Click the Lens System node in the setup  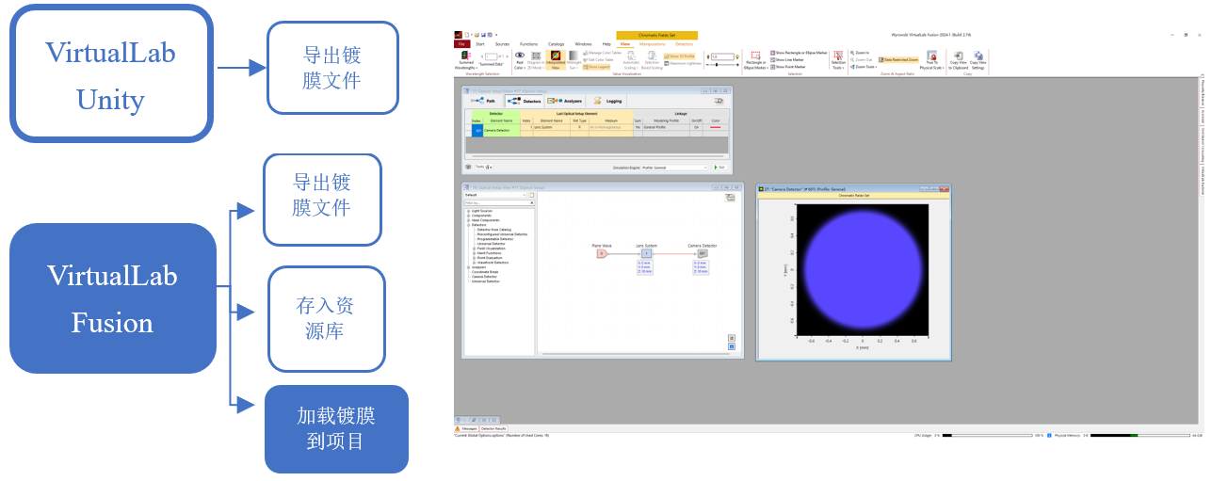pos(646,253)
